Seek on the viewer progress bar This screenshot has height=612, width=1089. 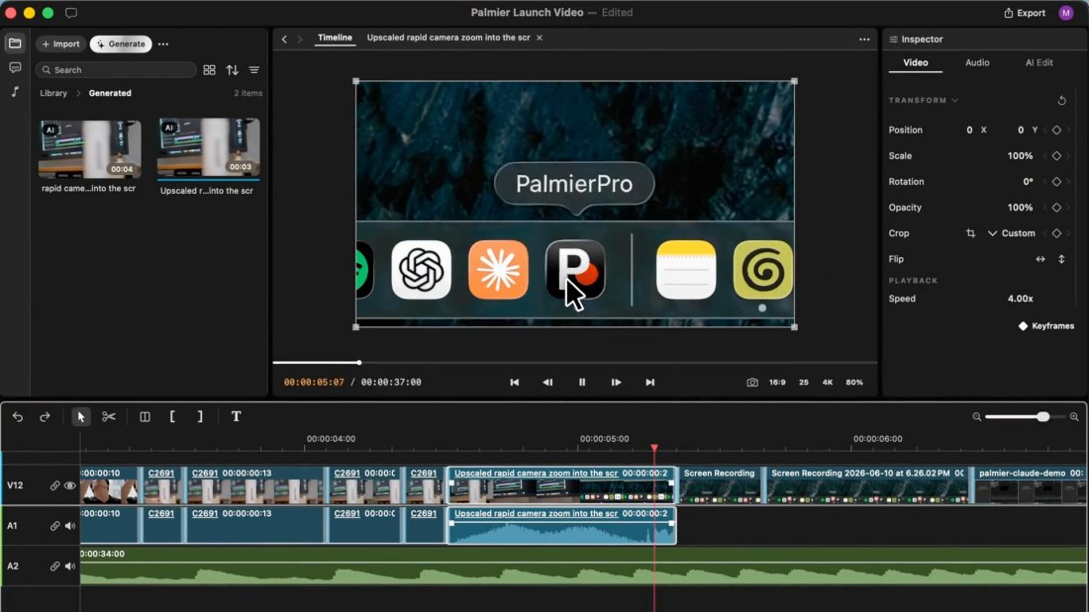coord(574,362)
